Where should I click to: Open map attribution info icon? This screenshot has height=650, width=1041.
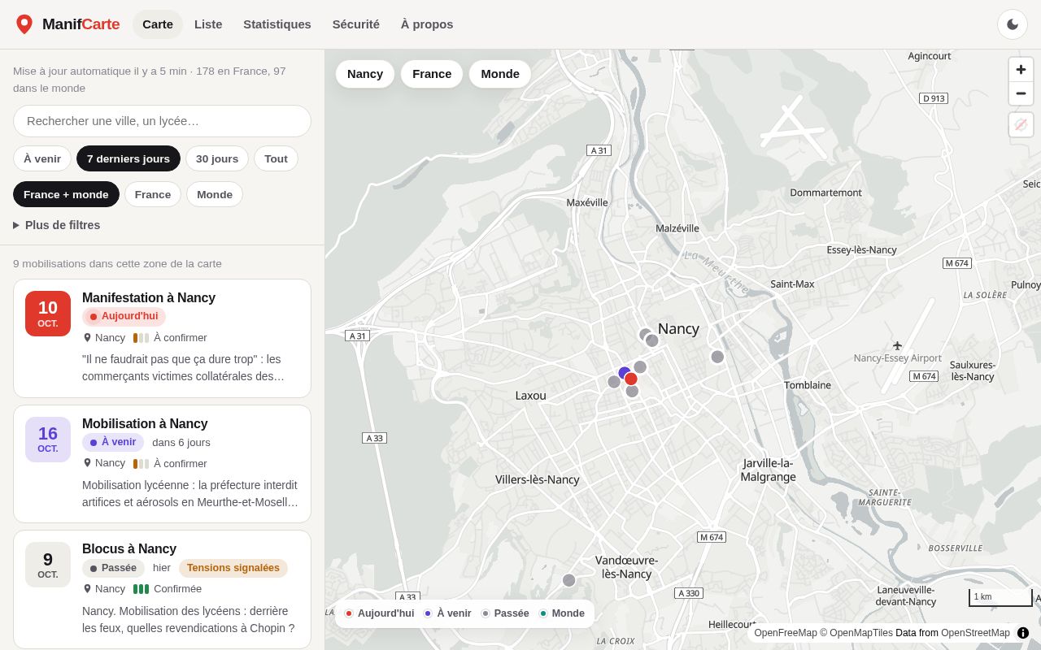1023,633
